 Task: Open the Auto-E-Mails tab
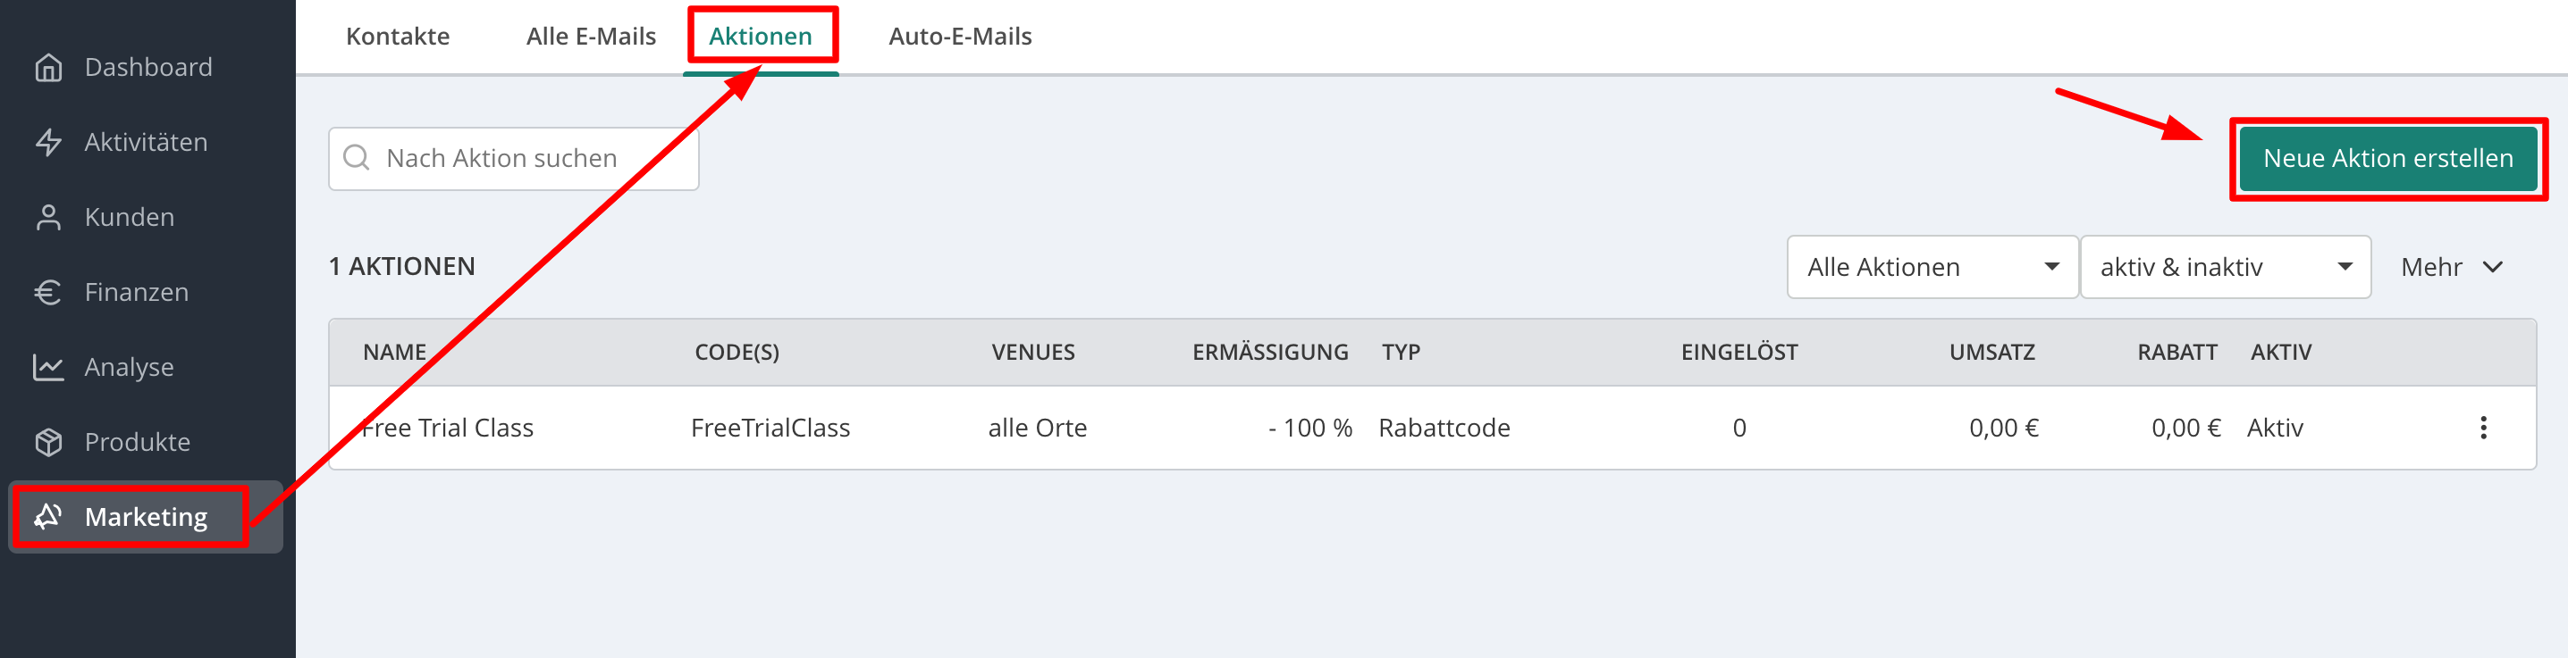pyautogui.click(x=959, y=37)
